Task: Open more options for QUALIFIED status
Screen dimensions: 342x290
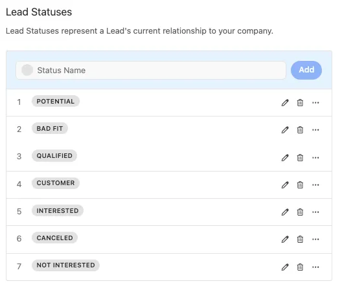Action: coord(315,157)
